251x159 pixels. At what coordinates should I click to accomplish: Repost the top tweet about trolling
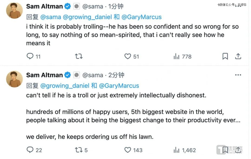79,56
